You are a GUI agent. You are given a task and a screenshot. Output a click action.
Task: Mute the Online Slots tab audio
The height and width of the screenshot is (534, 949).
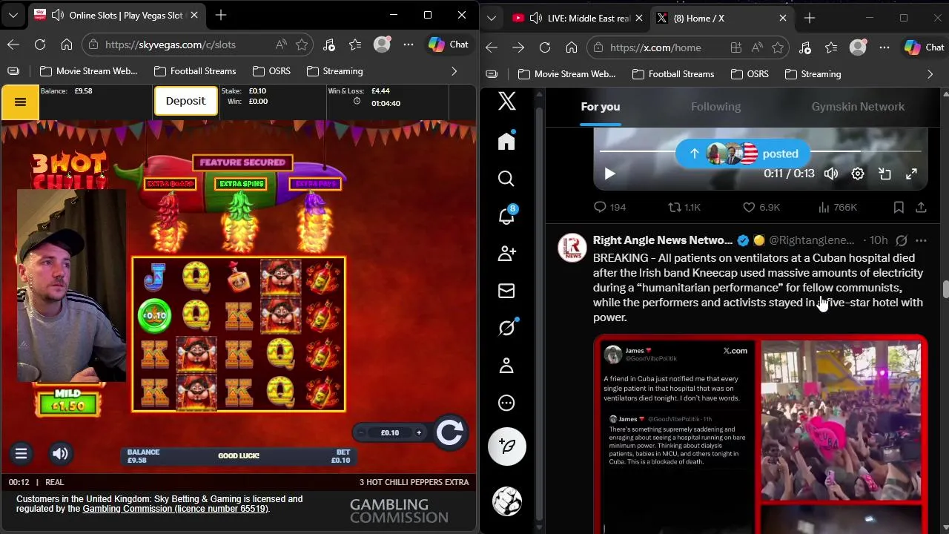click(x=57, y=15)
